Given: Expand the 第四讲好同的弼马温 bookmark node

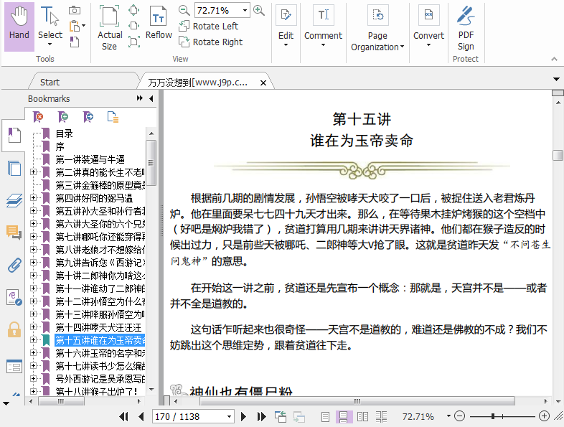Looking at the screenshot, I should 33,197.
